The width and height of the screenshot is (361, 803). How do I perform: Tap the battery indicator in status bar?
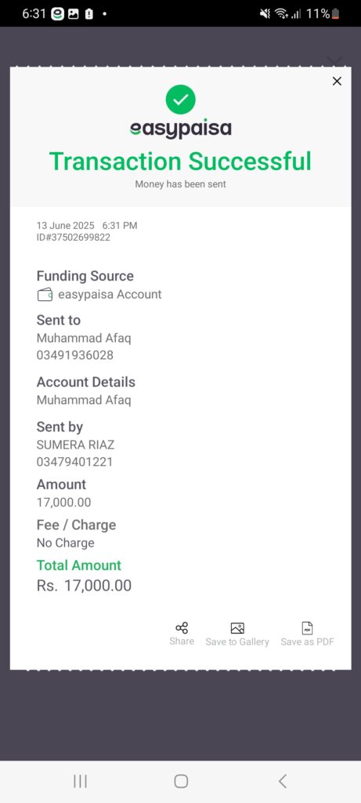click(x=335, y=14)
